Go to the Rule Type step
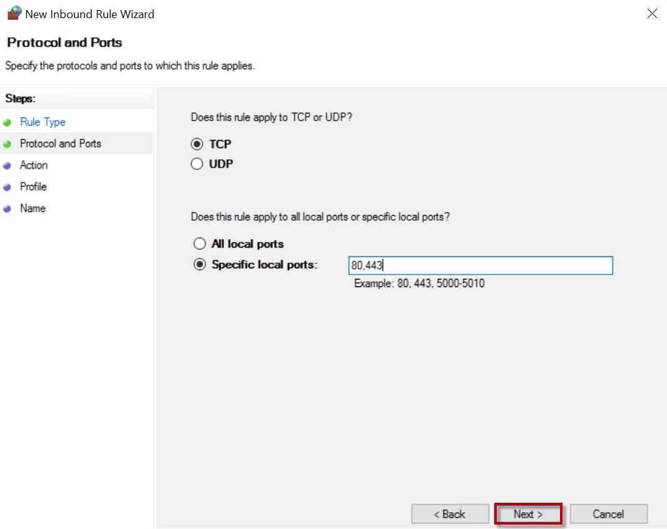 pyautogui.click(x=43, y=122)
